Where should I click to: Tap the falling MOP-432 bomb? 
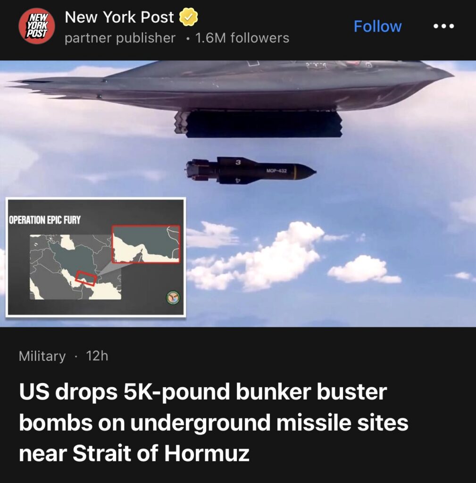point(251,170)
